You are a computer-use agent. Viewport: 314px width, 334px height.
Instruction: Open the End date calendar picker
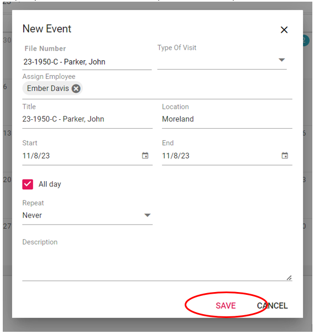tap(285, 156)
